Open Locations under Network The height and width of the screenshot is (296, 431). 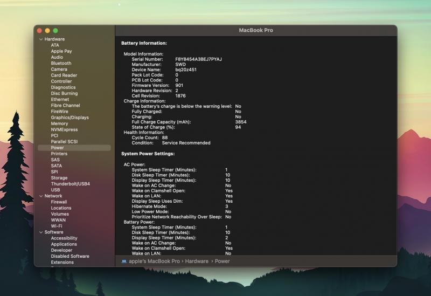pyautogui.click(x=61, y=208)
